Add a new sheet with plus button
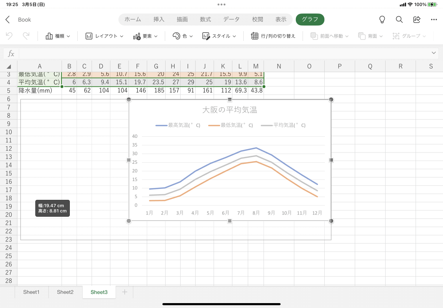This screenshot has height=308, width=443. tap(125, 292)
